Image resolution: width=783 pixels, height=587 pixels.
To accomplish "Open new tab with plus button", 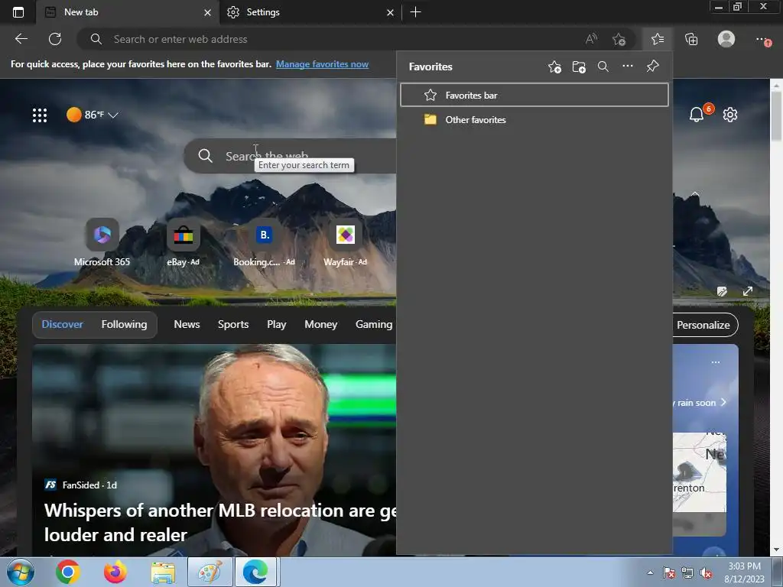I will tap(415, 12).
